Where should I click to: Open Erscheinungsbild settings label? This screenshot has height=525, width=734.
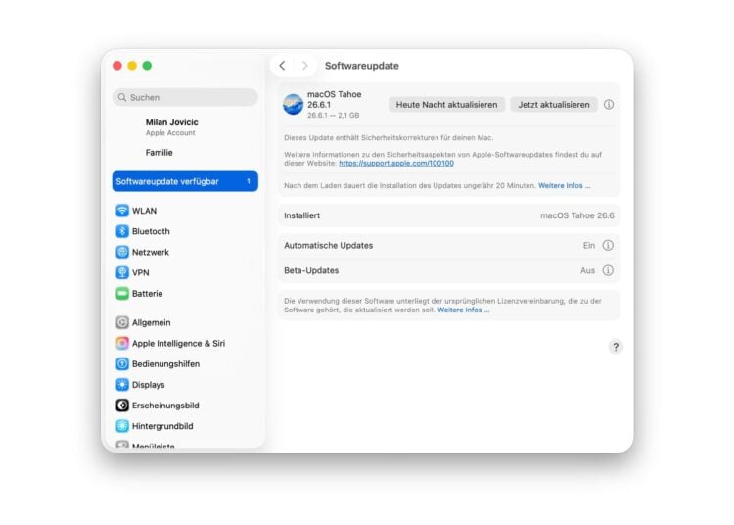165,406
